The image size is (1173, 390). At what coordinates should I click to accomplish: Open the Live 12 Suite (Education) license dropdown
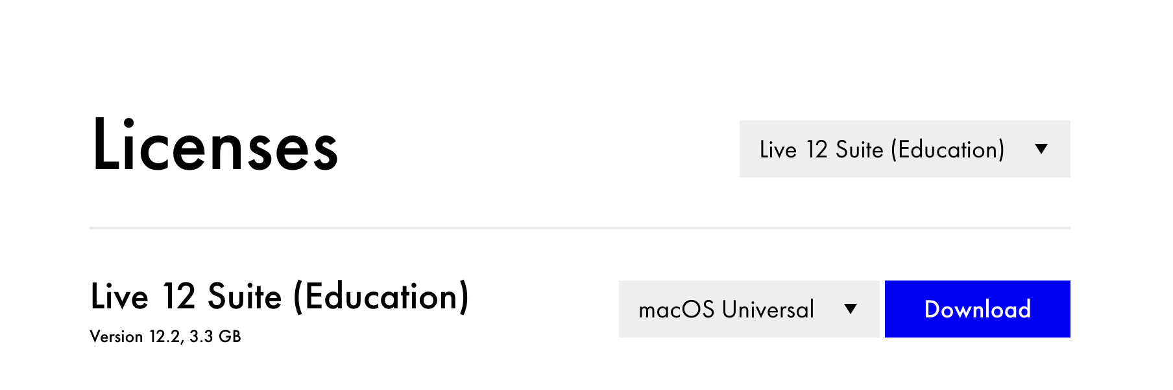(x=905, y=149)
